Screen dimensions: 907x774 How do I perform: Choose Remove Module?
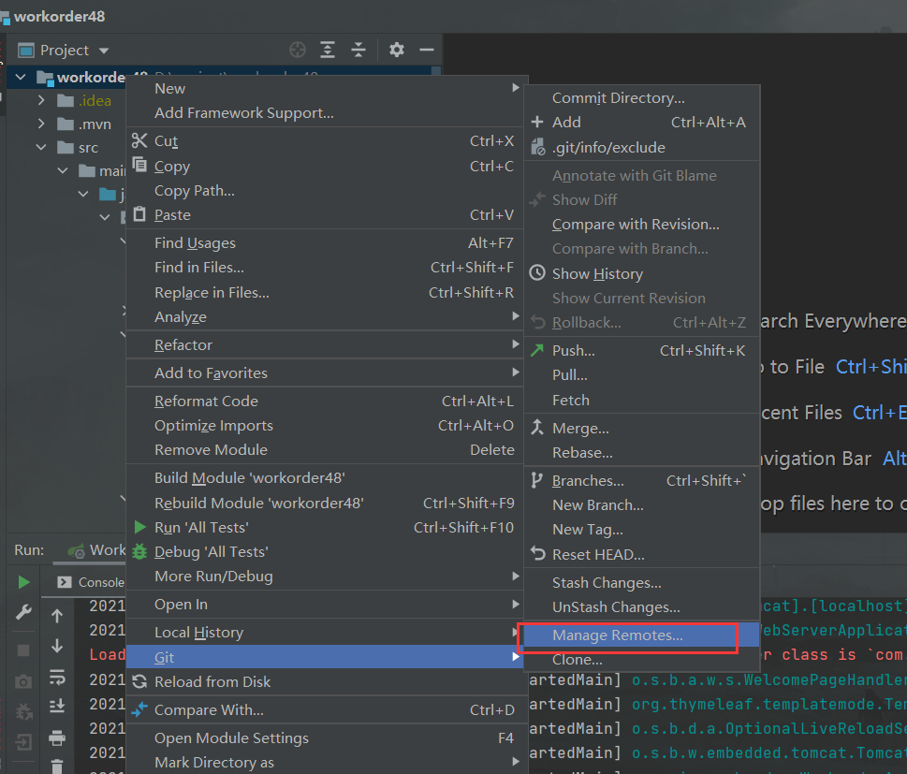(x=325, y=450)
